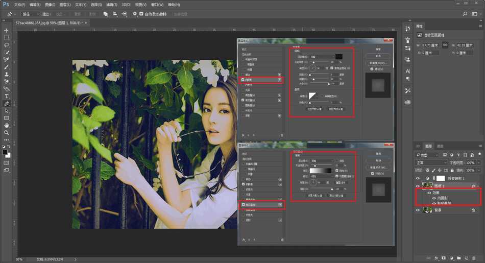Select the Horizontal Type tool

click(7, 96)
